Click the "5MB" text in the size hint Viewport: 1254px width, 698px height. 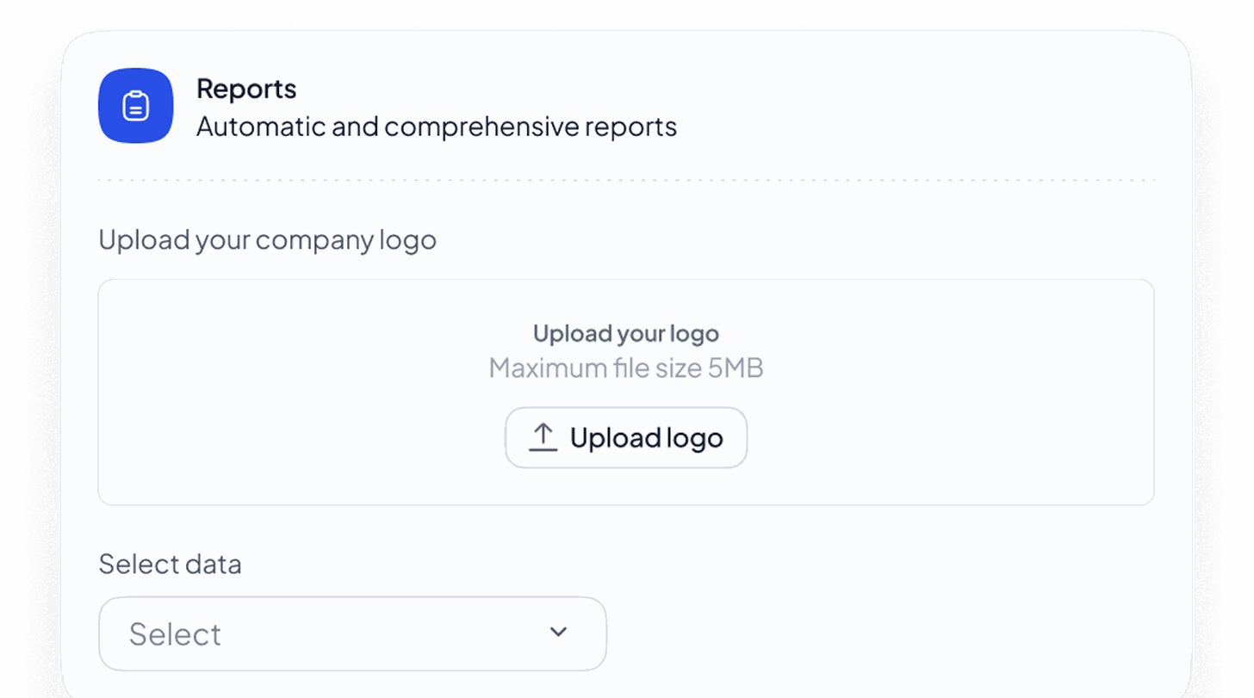click(736, 368)
